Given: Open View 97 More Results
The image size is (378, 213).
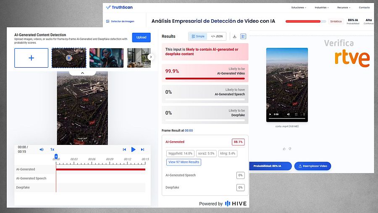Looking at the screenshot, I should pos(184,162).
